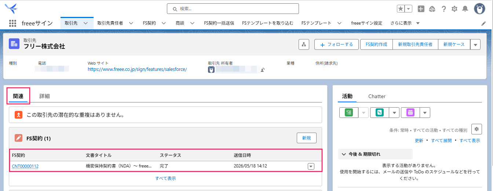This screenshot has width=493, height=191.
Task: Click the 2026/05/18 14:12 sent date cell
Action: (x=250, y=166)
